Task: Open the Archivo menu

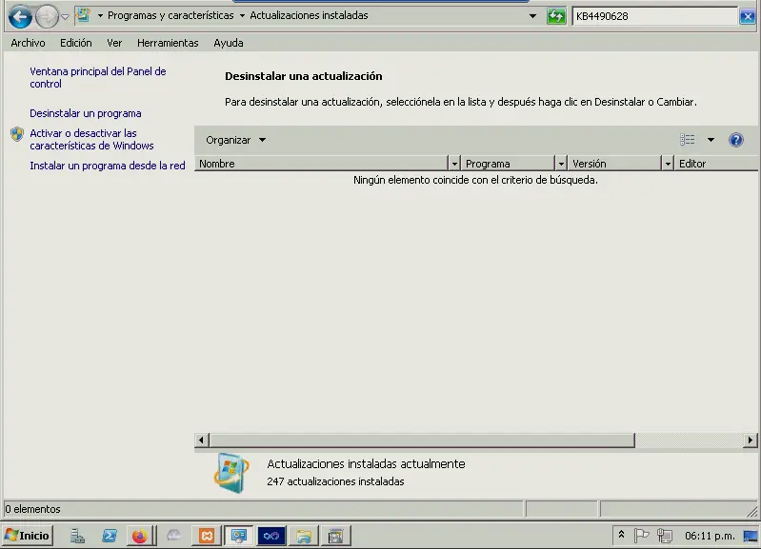Action: click(x=28, y=43)
